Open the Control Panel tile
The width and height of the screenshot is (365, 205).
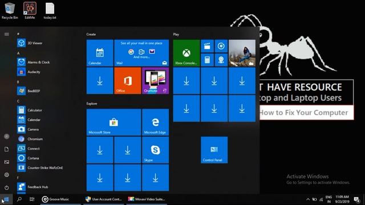click(x=214, y=150)
